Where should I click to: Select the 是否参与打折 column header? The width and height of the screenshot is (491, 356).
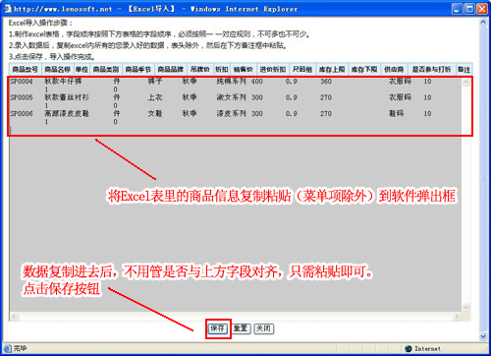coord(431,69)
